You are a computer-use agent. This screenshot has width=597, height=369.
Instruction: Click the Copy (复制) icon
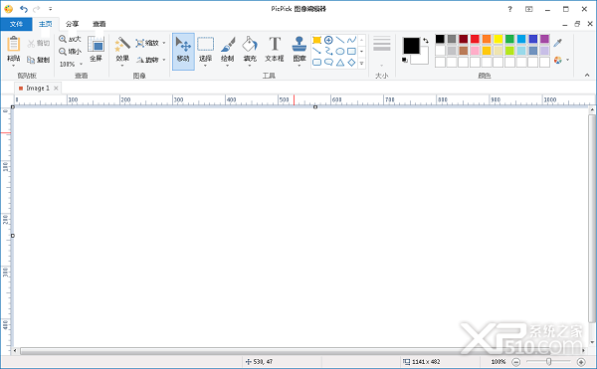pos(31,60)
